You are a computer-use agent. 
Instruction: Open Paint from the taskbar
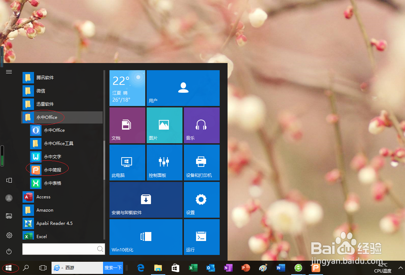tap(263, 268)
